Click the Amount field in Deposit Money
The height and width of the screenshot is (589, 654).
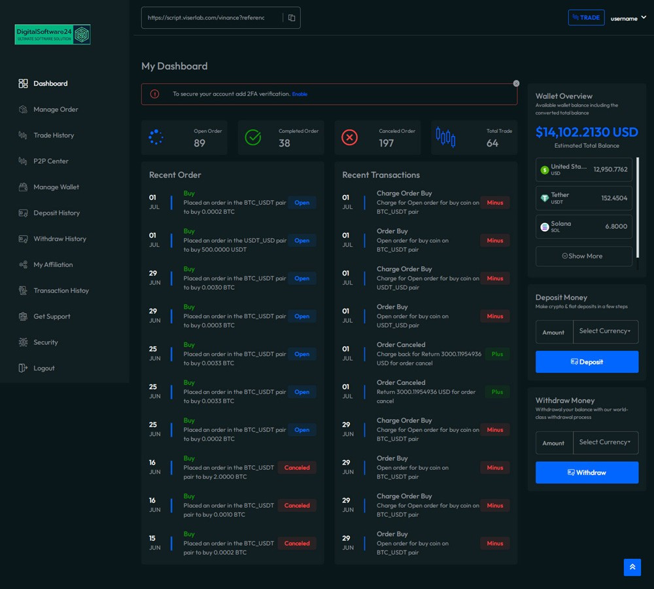coord(554,332)
